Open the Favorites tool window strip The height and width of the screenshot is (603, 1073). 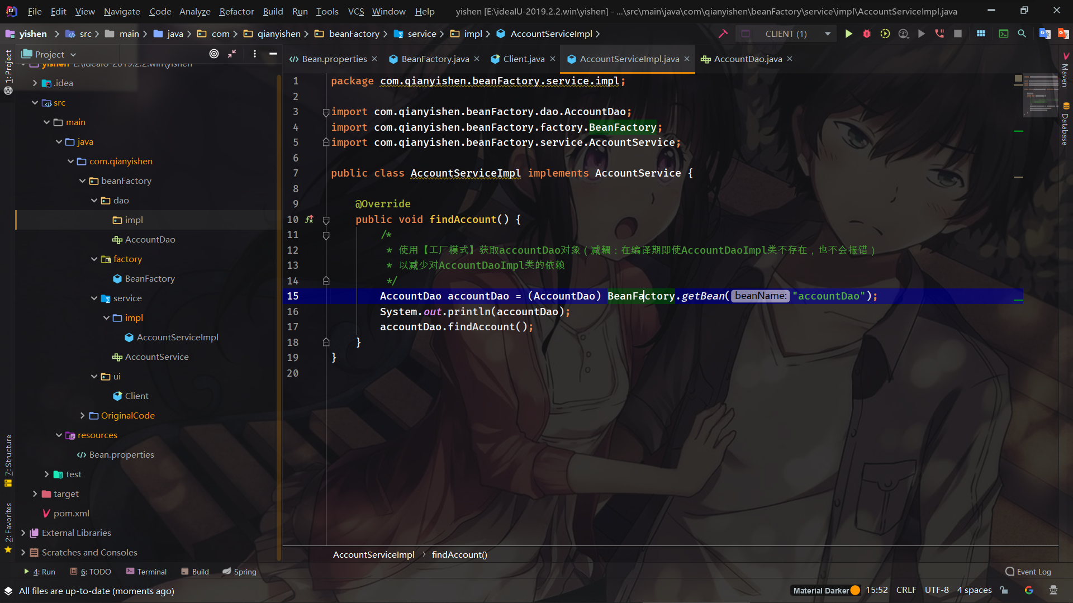coord(8,528)
